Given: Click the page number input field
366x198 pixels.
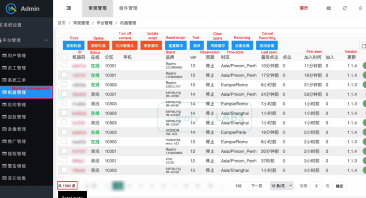Looking at the screenshot, I should 316,186.
